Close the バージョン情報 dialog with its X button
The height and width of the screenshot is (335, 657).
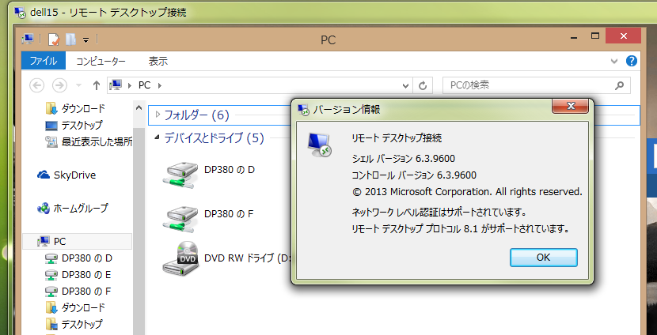(570, 106)
